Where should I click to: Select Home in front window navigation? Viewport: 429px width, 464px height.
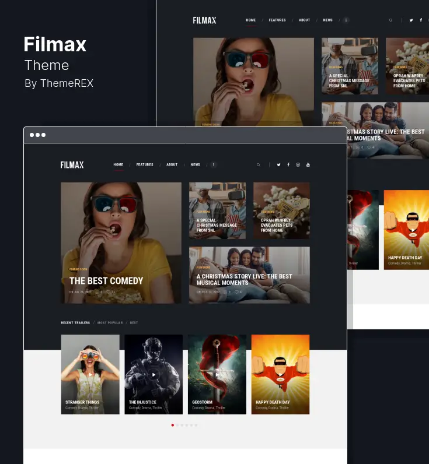(x=118, y=164)
